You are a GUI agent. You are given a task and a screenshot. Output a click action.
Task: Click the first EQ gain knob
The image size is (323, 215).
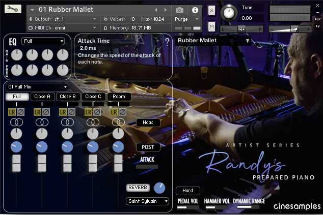pos(17,55)
